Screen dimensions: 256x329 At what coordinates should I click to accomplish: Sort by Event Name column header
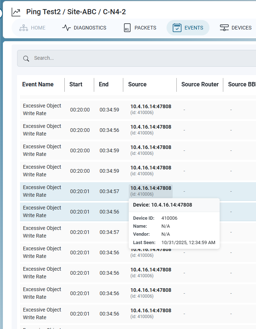[x=38, y=85]
